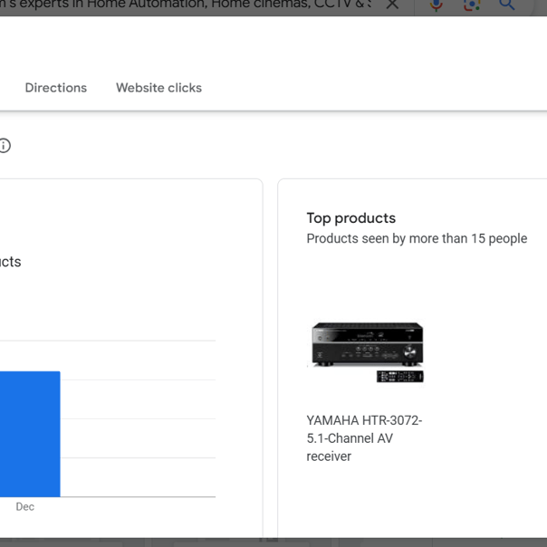The image size is (547, 547).
Task: Click the Top products heading
Action: click(351, 218)
